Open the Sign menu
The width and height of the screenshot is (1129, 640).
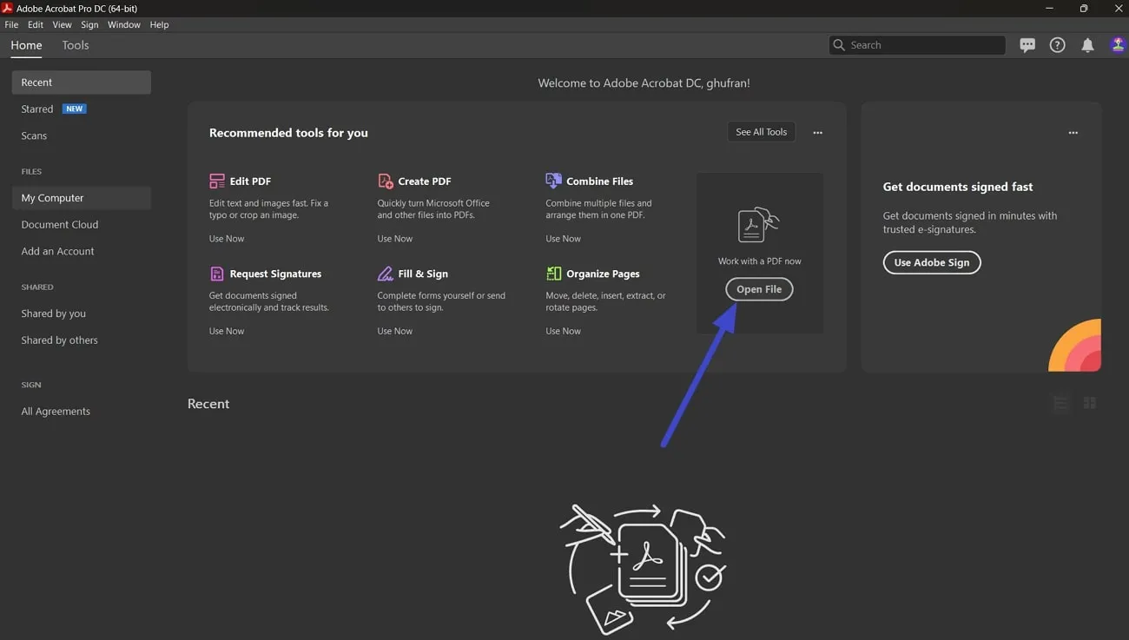(89, 24)
